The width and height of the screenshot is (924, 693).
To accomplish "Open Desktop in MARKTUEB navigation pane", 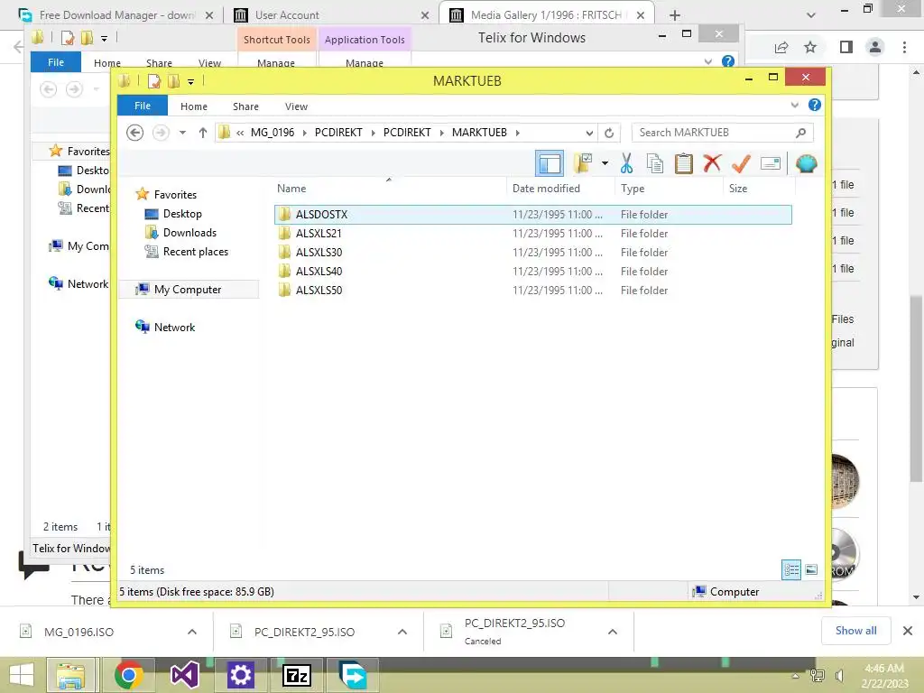I will 182,214.
